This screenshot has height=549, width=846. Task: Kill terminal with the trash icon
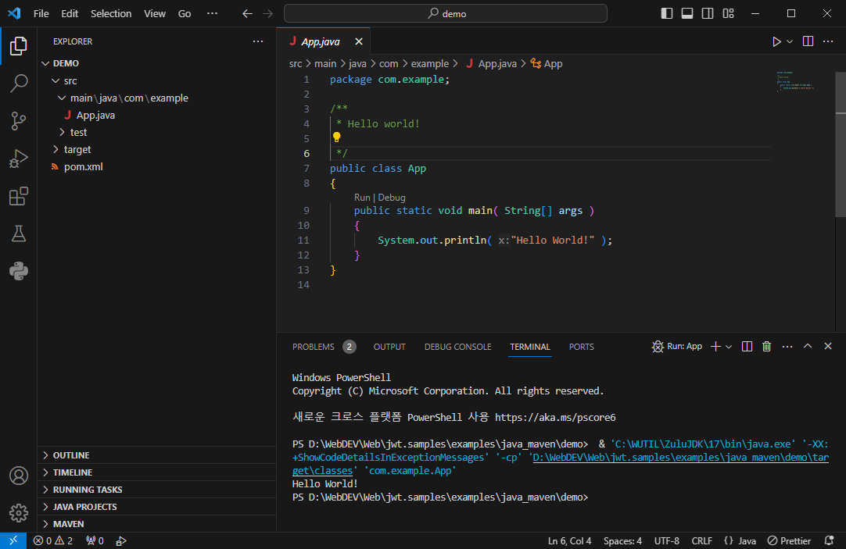click(766, 347)
